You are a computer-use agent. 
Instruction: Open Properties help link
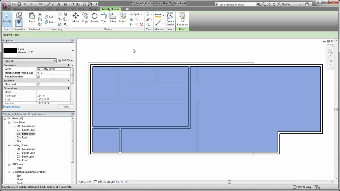11,106
